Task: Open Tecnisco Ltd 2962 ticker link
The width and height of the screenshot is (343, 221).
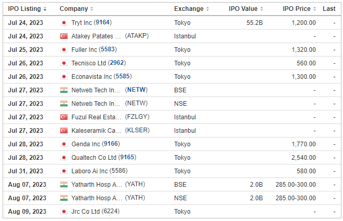Action: [x=117, y=63]
